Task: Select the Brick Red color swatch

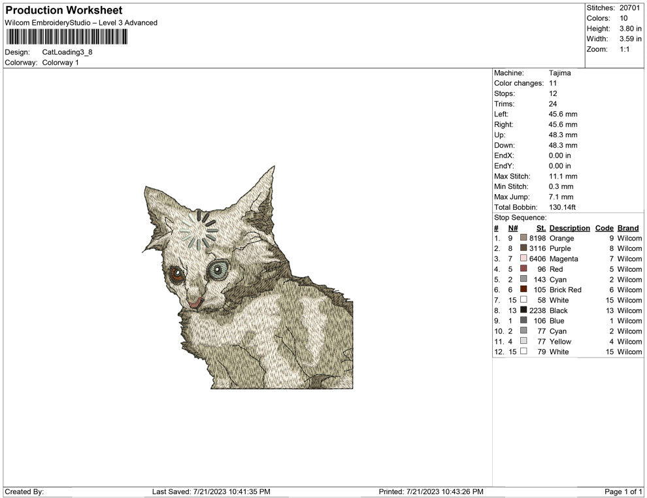Action: [x=523, y=290]
